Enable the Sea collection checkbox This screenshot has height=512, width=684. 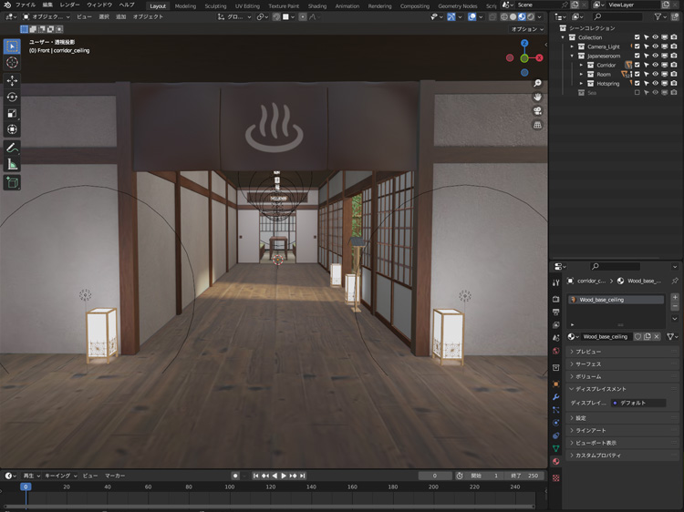pyautogui.click(x=637, y=92)
